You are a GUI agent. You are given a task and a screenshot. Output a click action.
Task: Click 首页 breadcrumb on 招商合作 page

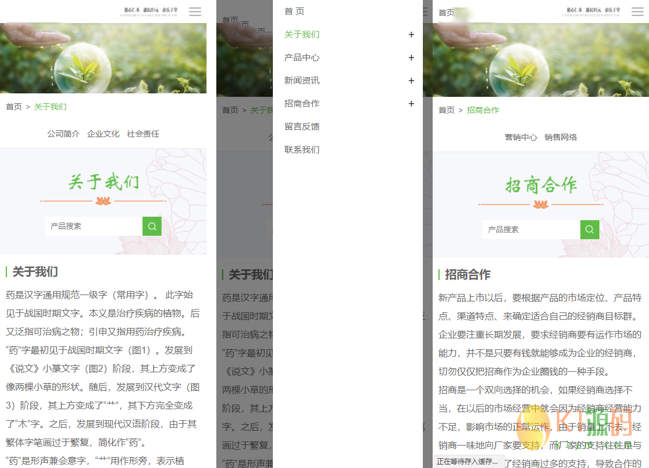coord(446,110)
